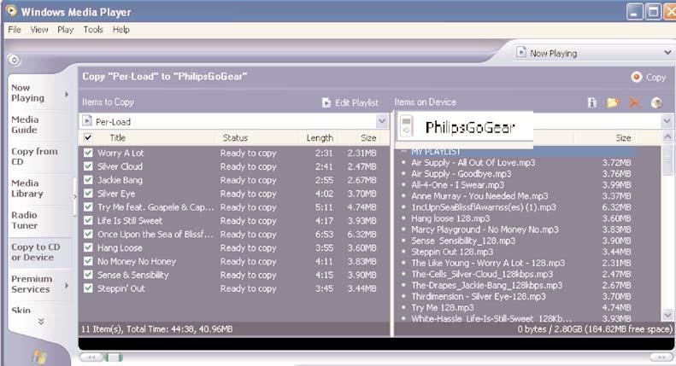
Task: Click device list scrollbar up arrow
Action: [x=667, y=138]
